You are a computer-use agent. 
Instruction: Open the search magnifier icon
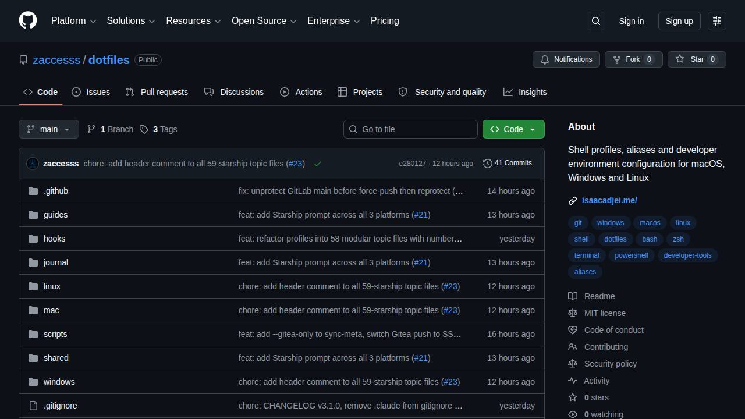596,21
